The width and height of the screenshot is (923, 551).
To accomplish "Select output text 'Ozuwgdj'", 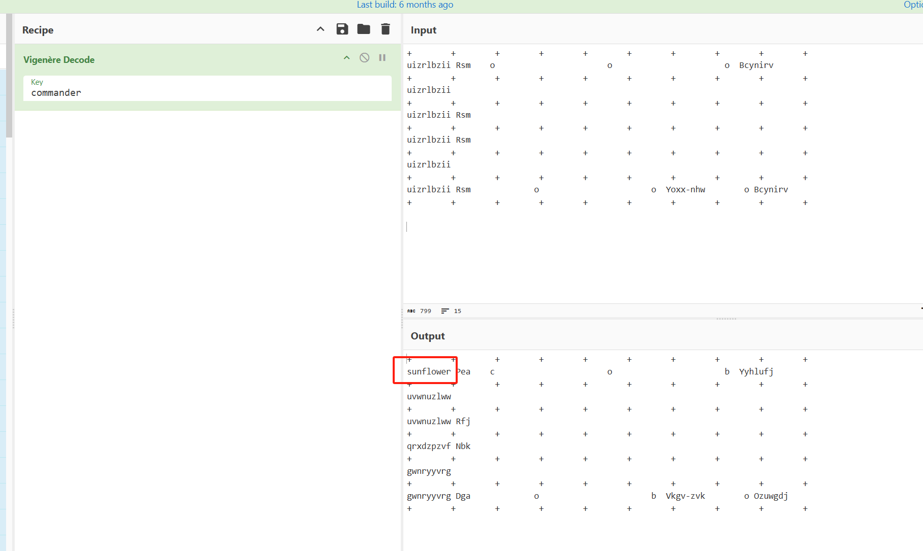I will pyautogui.click(x=771, y=496).
